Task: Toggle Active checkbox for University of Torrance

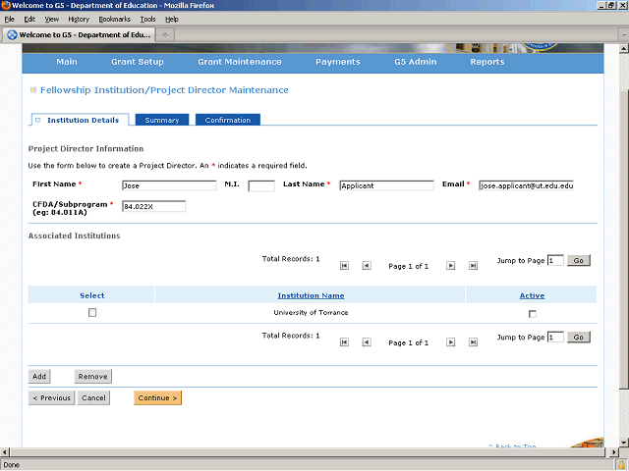Action: tap(533, 314)
